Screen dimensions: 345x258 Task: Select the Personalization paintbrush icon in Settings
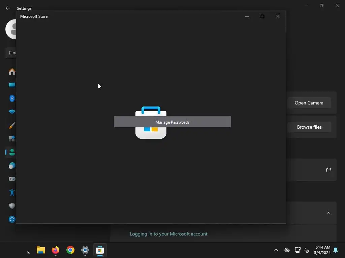tap(12, 125)
